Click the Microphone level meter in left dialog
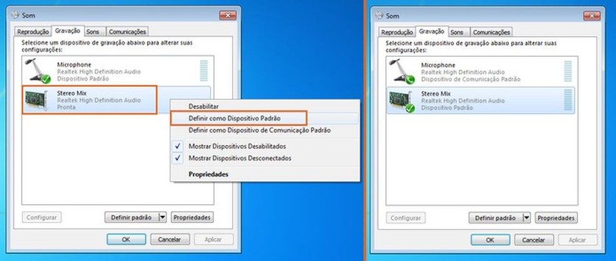The height and width of the screenshot is (261, 616). click(204, 71)
